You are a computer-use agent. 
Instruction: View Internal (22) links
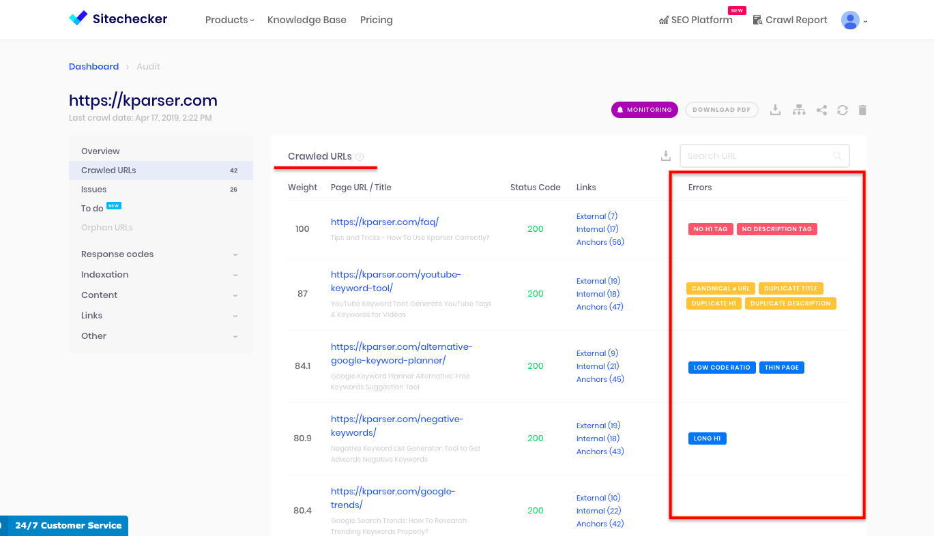coord(598,511)
